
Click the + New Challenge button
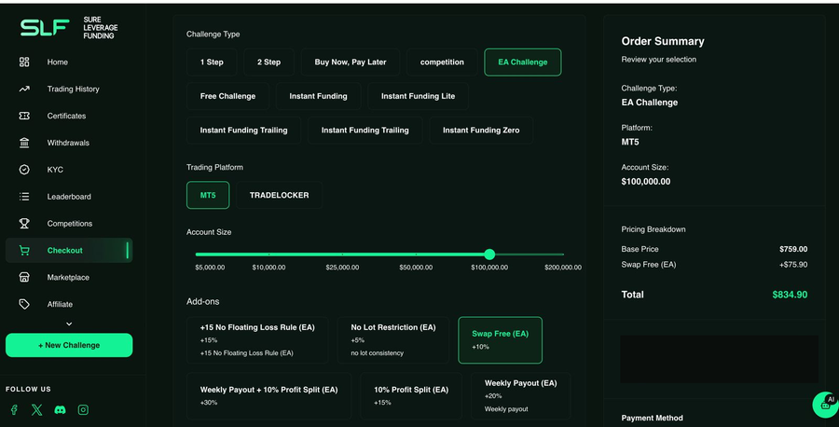point(69,345)
